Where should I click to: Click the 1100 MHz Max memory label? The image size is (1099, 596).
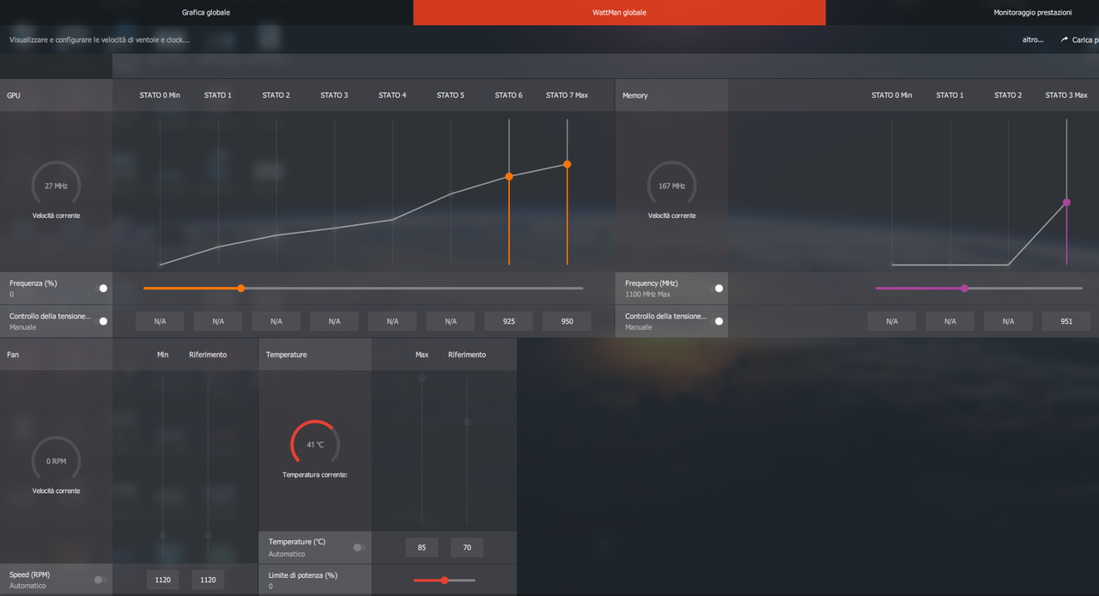pyautogui.click(x=648, y=295)
